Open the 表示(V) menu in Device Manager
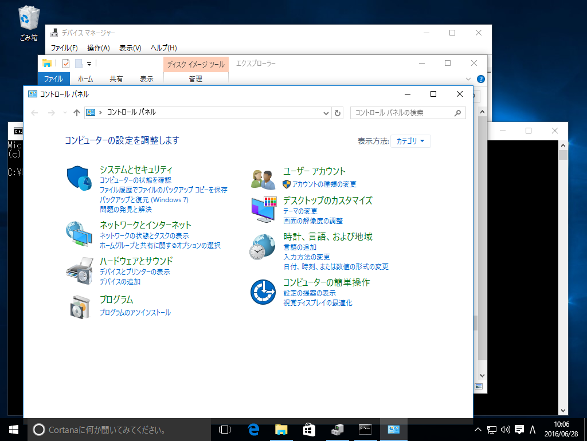Image resolution: width=587 pixels, height=441 pixels. [x=130, y=48]
